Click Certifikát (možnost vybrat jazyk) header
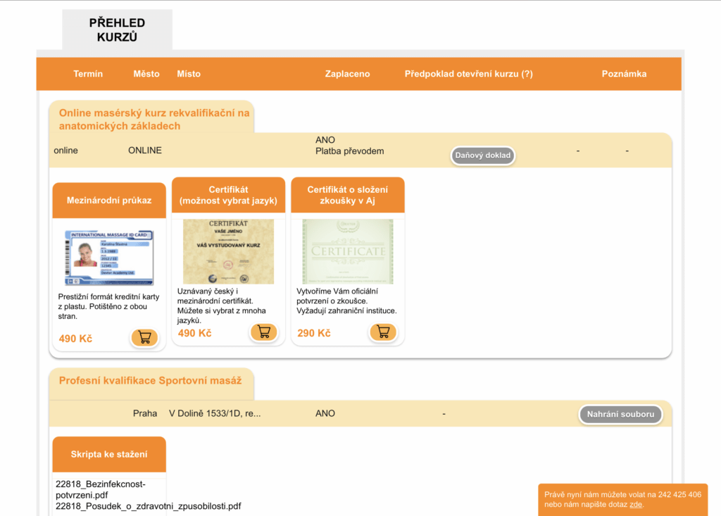 (x=228, y=195)
